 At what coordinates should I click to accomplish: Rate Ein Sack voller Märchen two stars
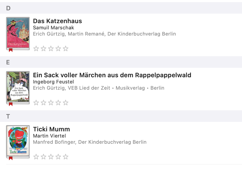[44, 103]
